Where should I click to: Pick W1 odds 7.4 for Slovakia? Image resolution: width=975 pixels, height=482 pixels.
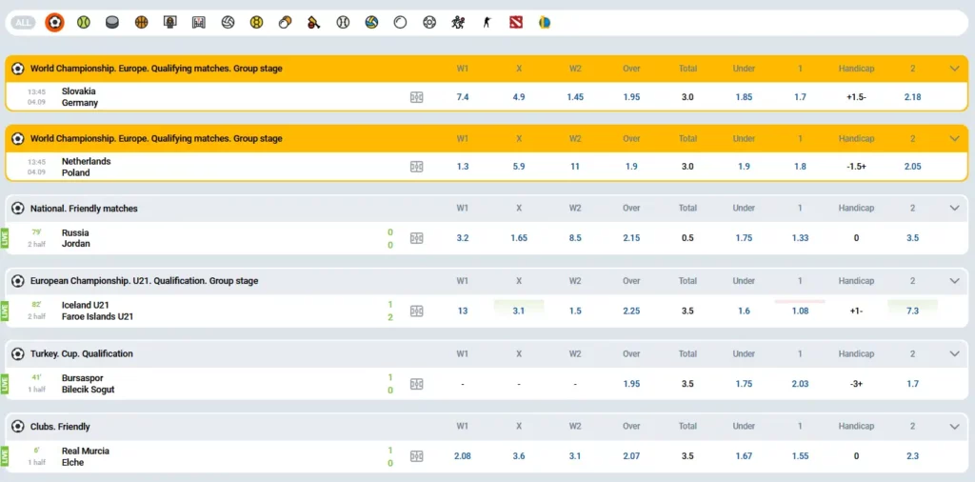(x=463, y=97)
